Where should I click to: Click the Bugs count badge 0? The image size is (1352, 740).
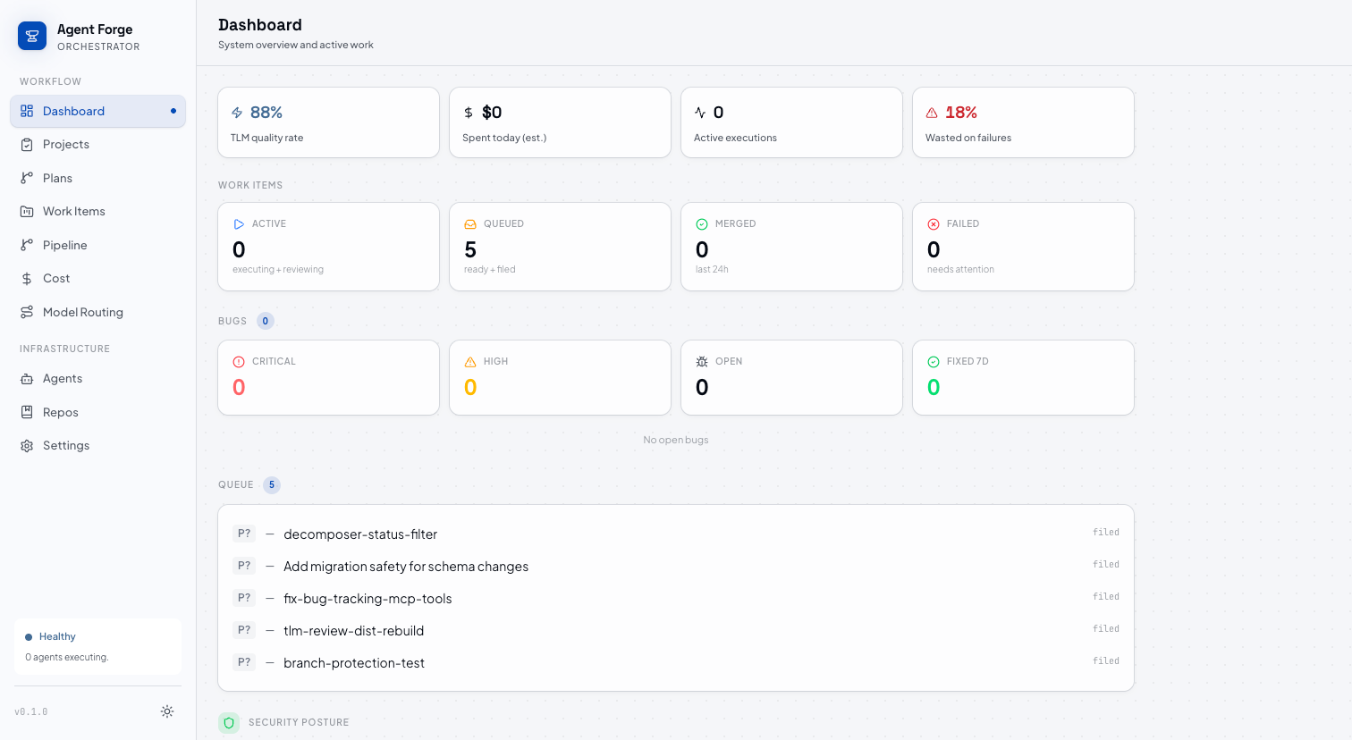266,321
